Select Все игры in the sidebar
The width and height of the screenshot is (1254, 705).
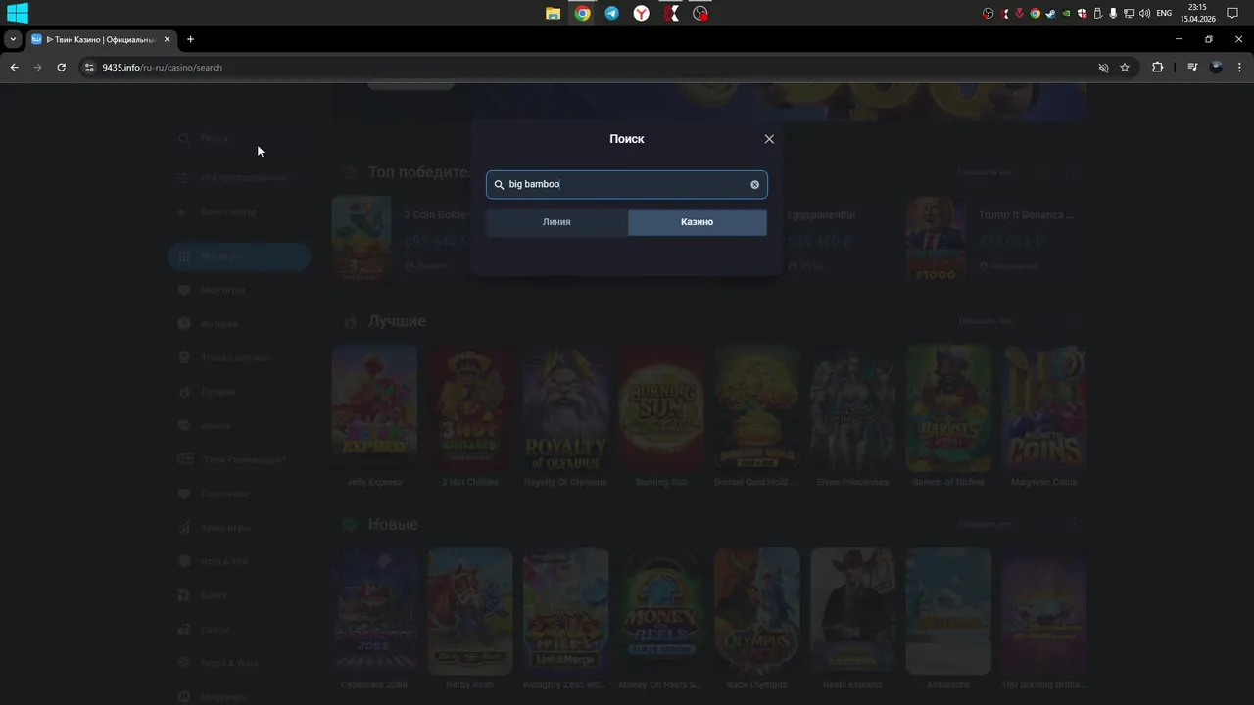(x=239, y=257)
